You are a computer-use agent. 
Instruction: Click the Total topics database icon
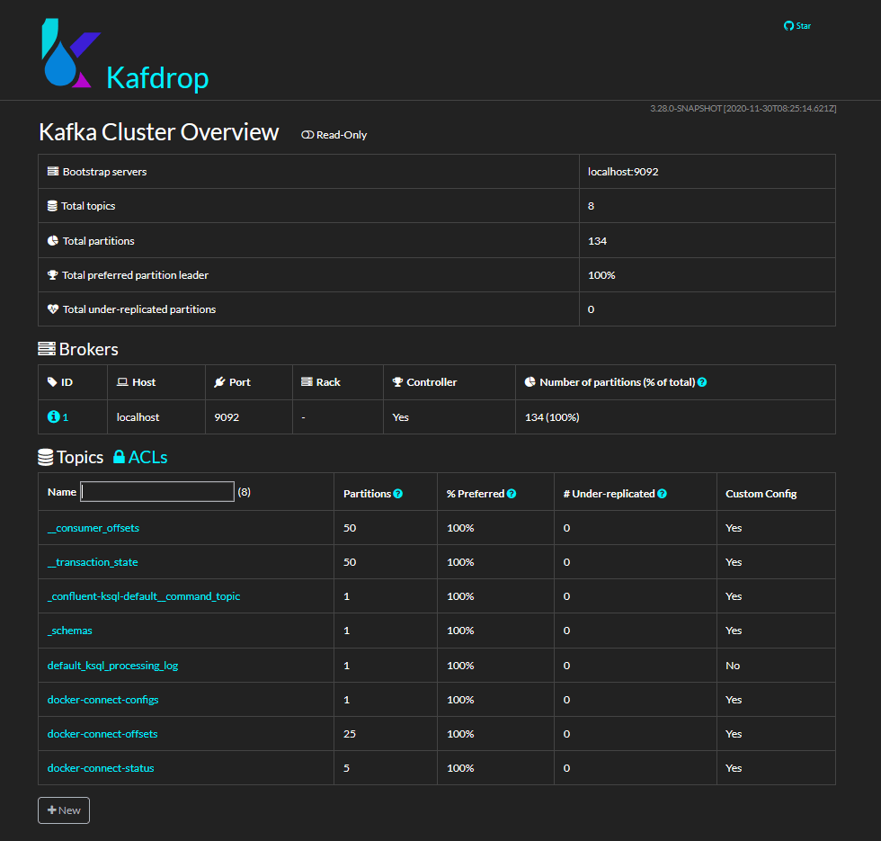click(x=52, y=206)
